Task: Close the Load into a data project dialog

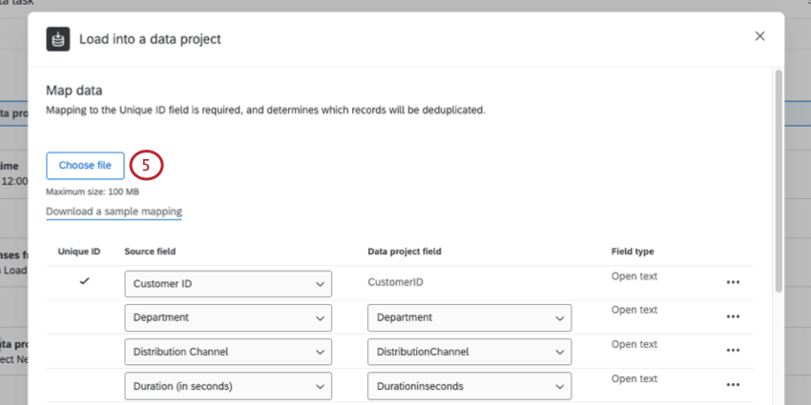Action: click(759, 36)
